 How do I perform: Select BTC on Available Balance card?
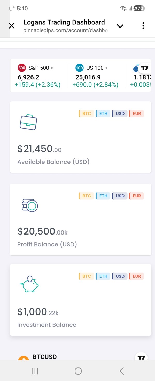point(87,113)
